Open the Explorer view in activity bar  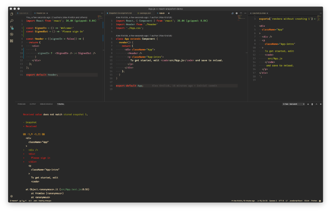point(12,14)
